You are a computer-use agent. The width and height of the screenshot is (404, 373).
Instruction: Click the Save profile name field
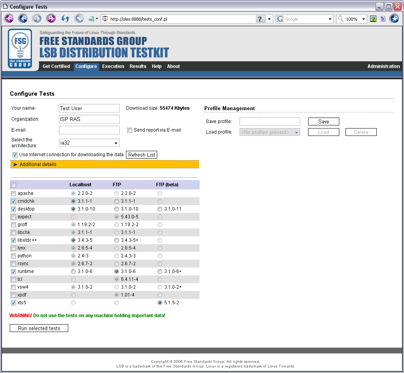(270, 121)
